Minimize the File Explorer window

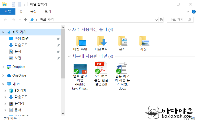(166, 4)
